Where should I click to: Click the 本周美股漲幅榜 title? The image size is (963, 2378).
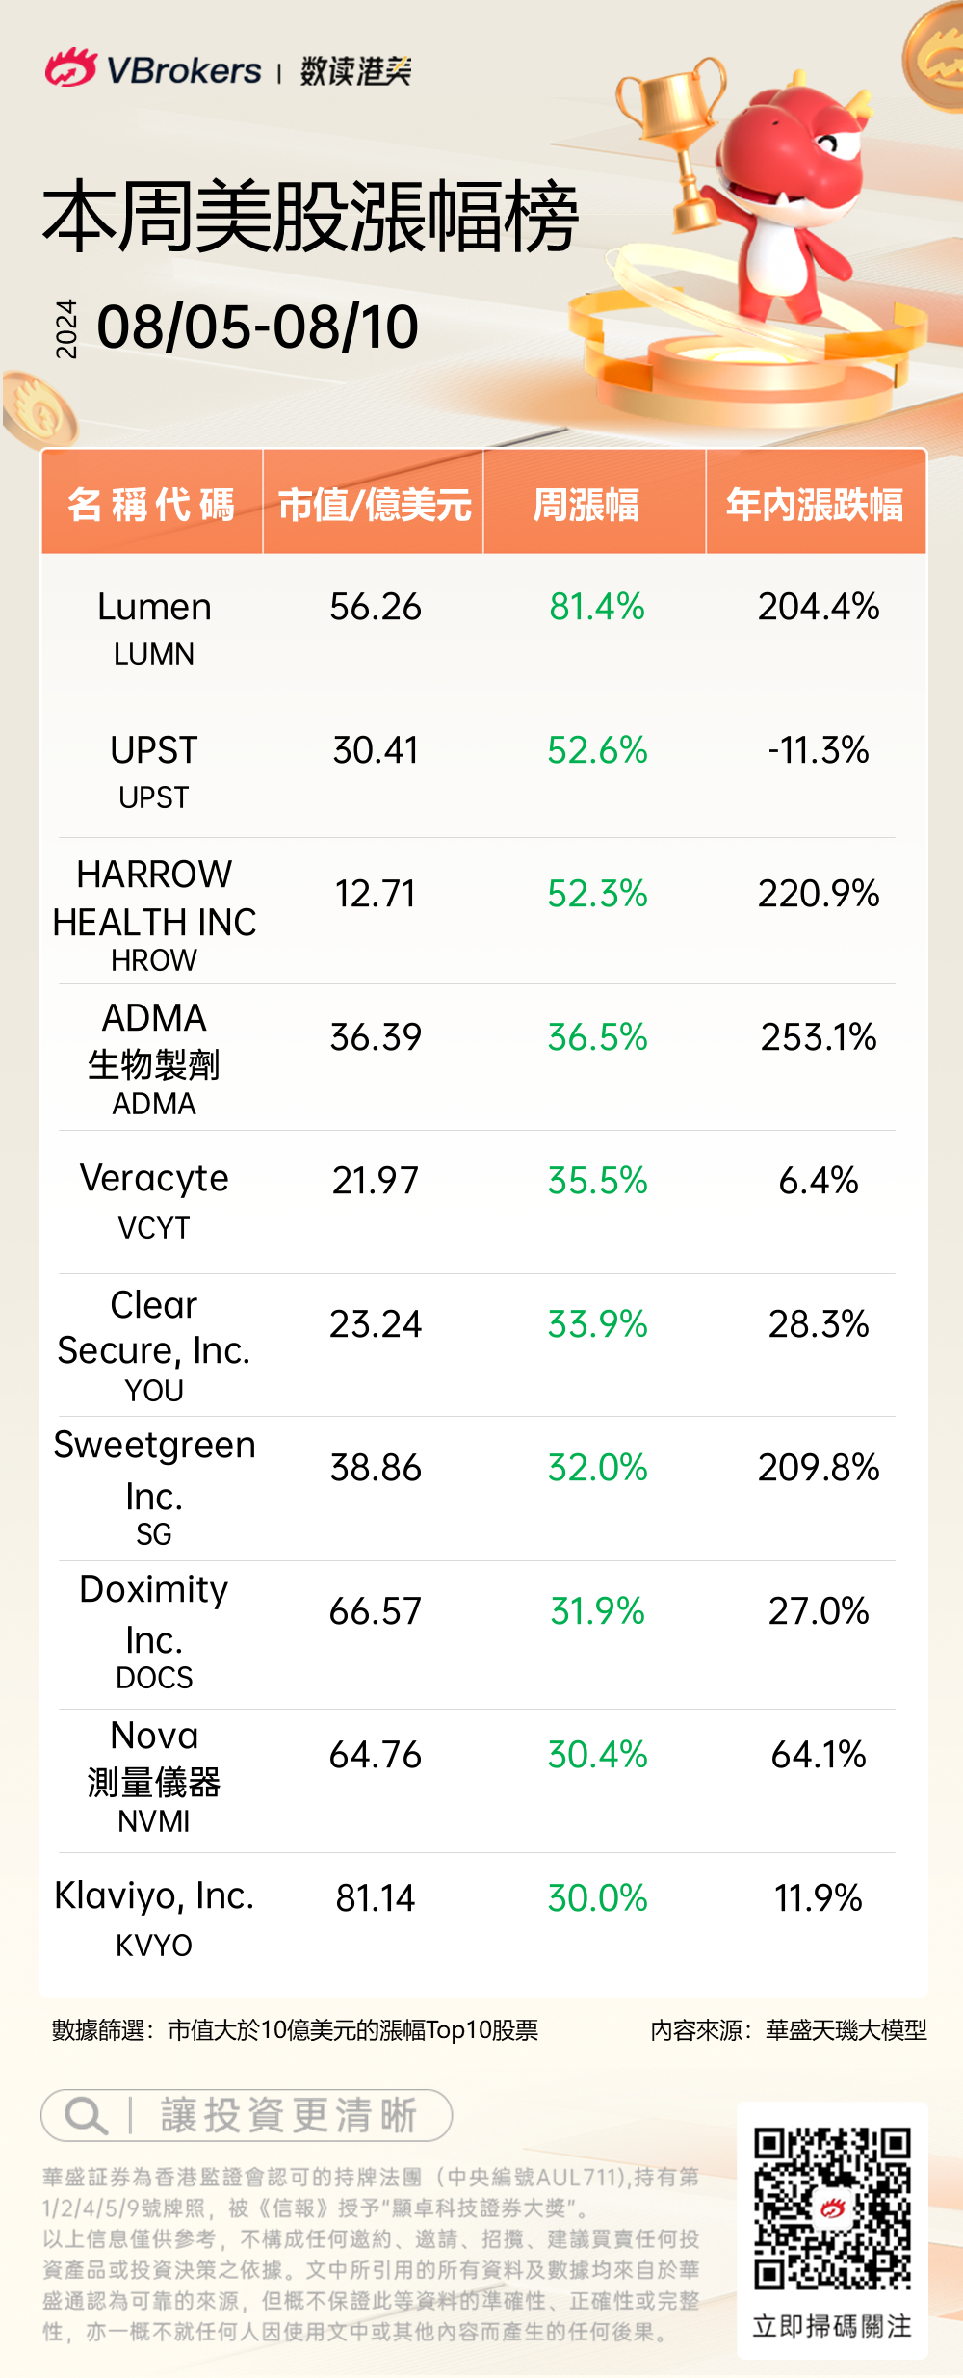tap(310, 218)
